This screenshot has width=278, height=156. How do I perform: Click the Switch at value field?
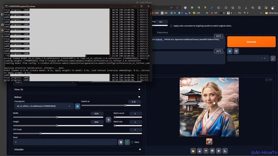point(134,102)
